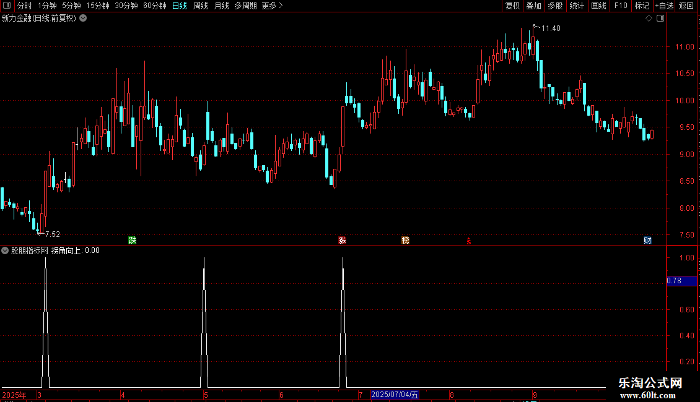The height and width of the screenshot is (402, 700).
Task: Click the 返回 back button
Action: 686,6
